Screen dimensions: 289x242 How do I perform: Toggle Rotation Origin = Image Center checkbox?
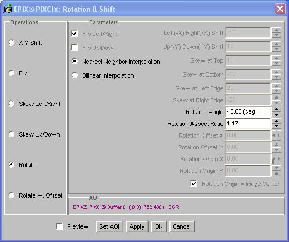(x=194, y=184)
